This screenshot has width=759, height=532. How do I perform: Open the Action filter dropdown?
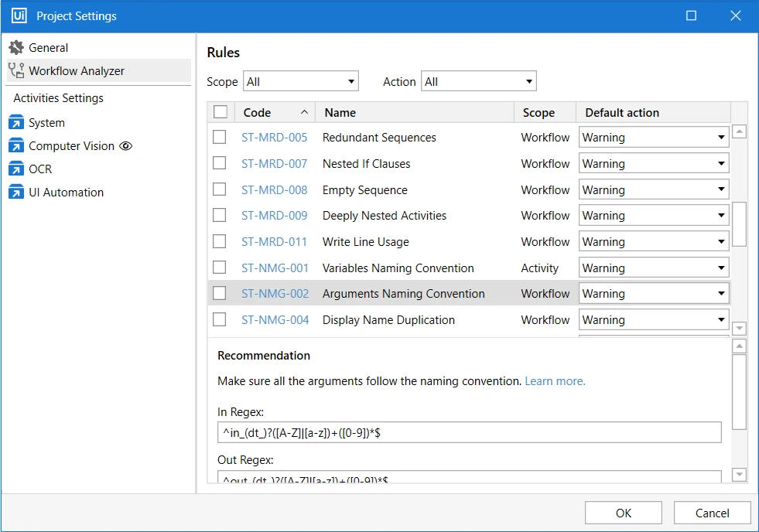479,81
